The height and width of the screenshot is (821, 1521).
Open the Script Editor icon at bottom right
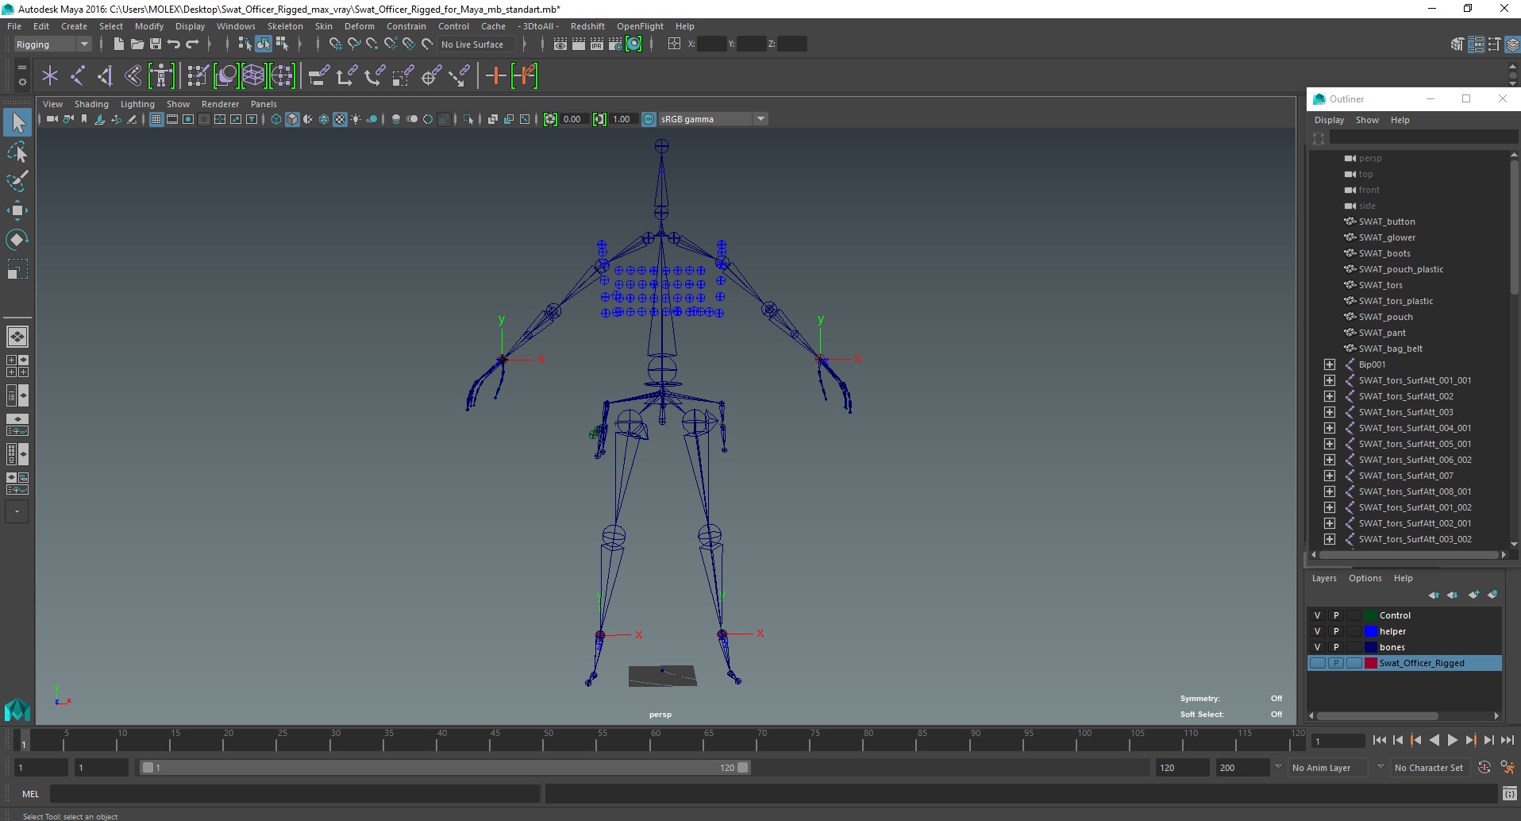tap(1510, 793)
